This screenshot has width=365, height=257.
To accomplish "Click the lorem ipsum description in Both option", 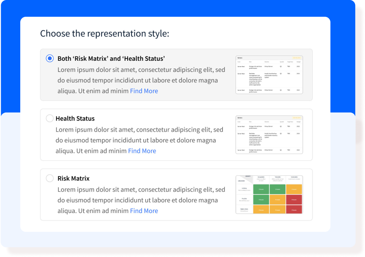I will tap(141, 80).
